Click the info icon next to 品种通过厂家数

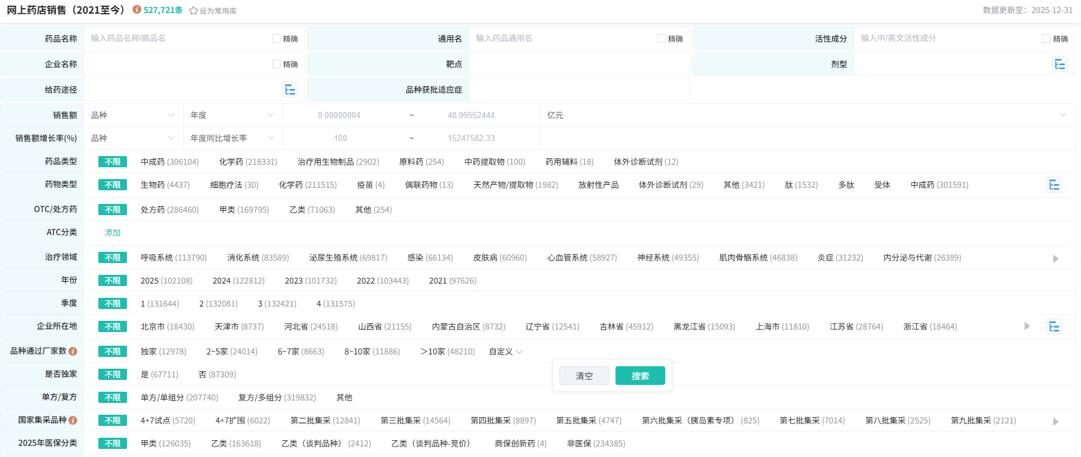click(73, 351)
